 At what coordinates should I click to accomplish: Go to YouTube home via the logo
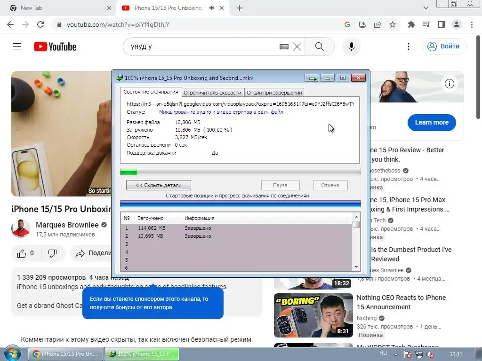(55, 47)
